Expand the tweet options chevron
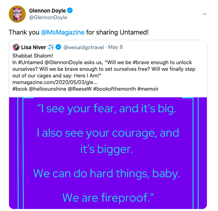This screenshot has width=218, height=211. [204, 14]
